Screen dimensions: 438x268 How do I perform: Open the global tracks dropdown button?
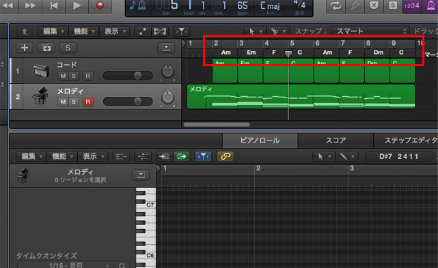coord(166,48)
